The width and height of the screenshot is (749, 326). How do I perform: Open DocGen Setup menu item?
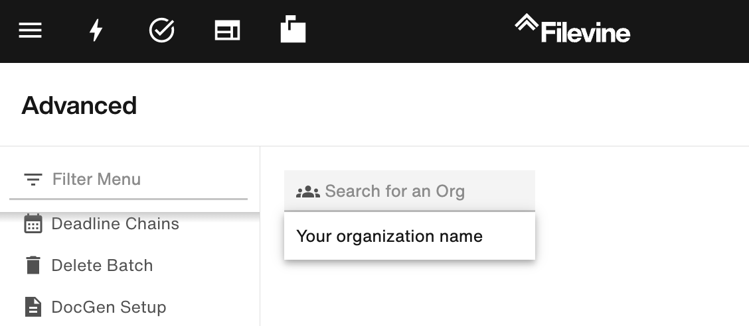(x=108, y=307)
